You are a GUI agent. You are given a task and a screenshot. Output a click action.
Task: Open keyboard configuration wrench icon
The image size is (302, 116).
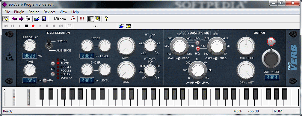(97, 19)
